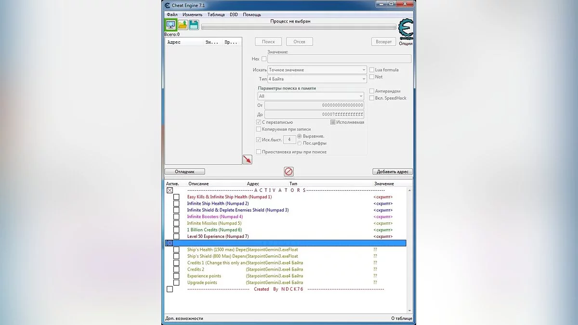Click the От start address field
Image resolution: width=578 pixels, height=325 pixels.
click(315, 105)
